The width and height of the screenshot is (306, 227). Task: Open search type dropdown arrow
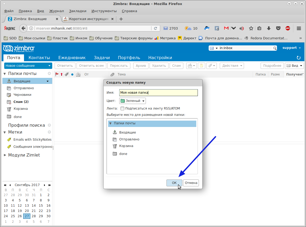216,48
